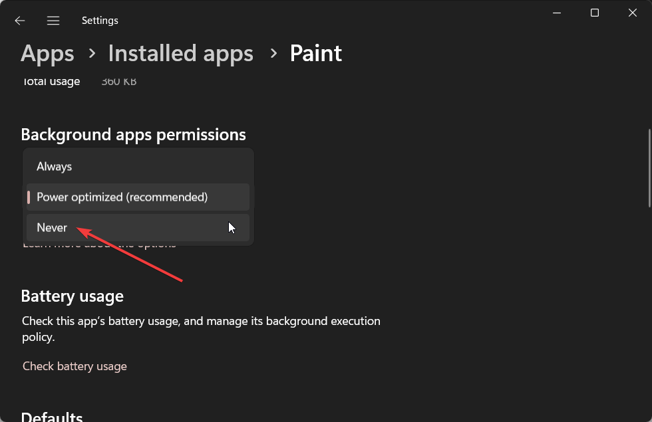Click Check battery usage link
This screenshot has height=422, width=652.
(75, 366)
